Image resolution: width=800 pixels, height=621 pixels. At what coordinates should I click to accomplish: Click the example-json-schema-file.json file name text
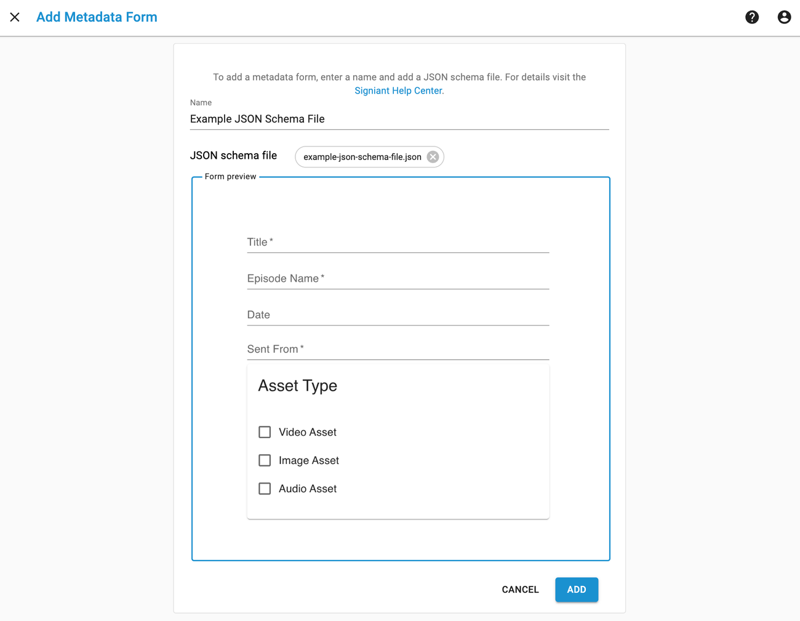(x=362, y=157)
